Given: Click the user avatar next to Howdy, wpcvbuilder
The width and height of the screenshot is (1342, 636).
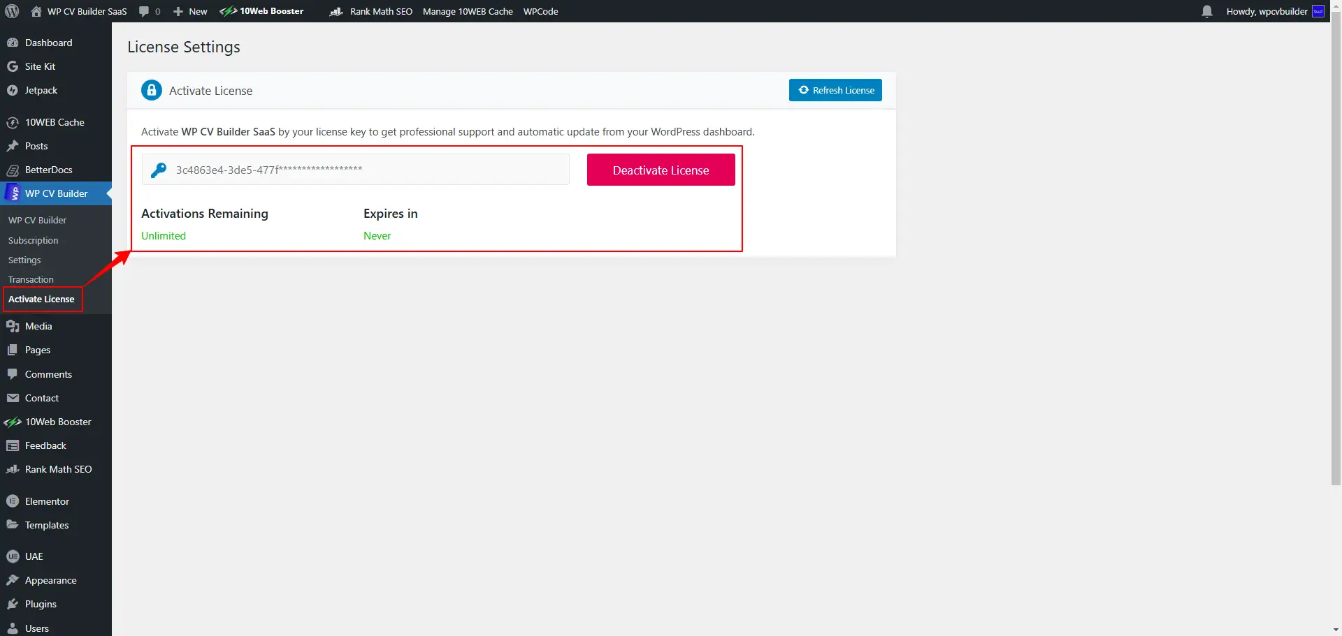Looking at the screenshot, I should tap(1318, 11).
